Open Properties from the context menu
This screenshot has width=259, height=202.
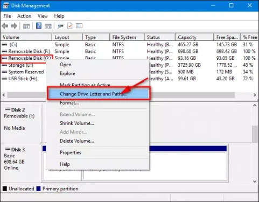[71, 152]
